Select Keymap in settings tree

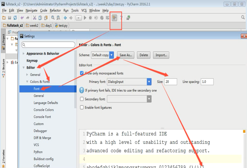(32, 61)
